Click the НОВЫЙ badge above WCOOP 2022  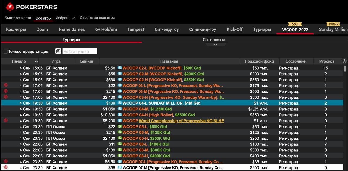click(295, 24)
